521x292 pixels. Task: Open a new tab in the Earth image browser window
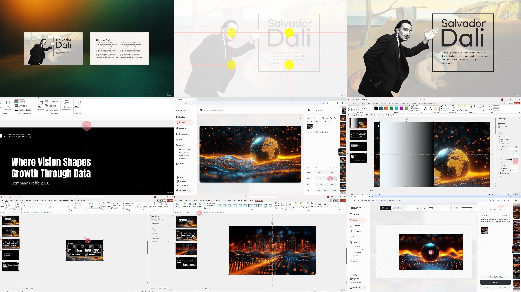pos(199,99)
